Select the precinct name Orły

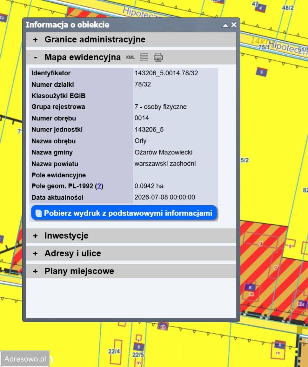pos(141,141)
